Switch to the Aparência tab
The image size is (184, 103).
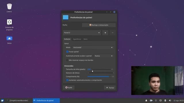(x=77, y=39)
